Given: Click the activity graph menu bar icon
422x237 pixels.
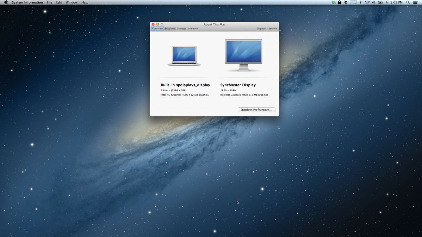Looking at the screenshot, I should point(353,2).
